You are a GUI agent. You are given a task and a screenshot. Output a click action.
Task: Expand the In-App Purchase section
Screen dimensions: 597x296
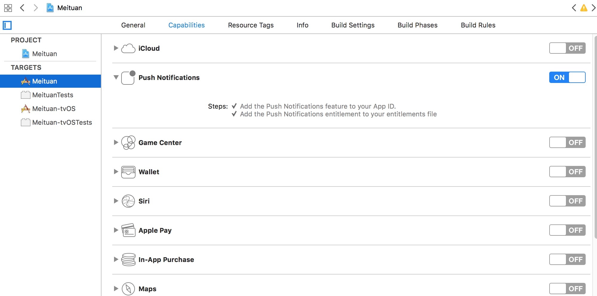tap(116, 260)
